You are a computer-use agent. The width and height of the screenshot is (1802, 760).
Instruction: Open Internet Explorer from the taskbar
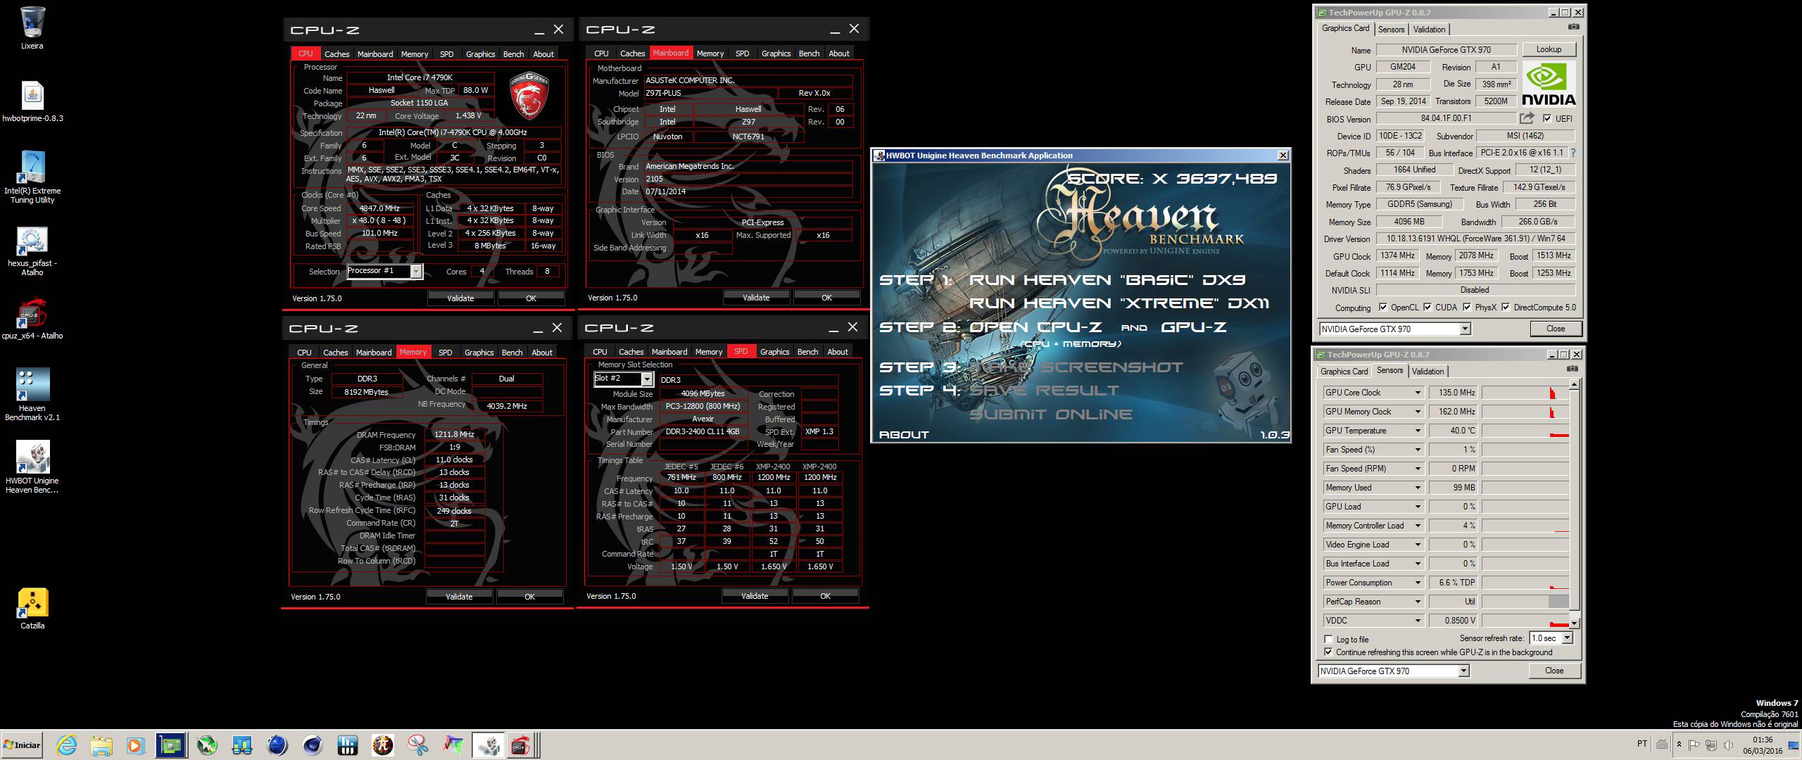66,745
